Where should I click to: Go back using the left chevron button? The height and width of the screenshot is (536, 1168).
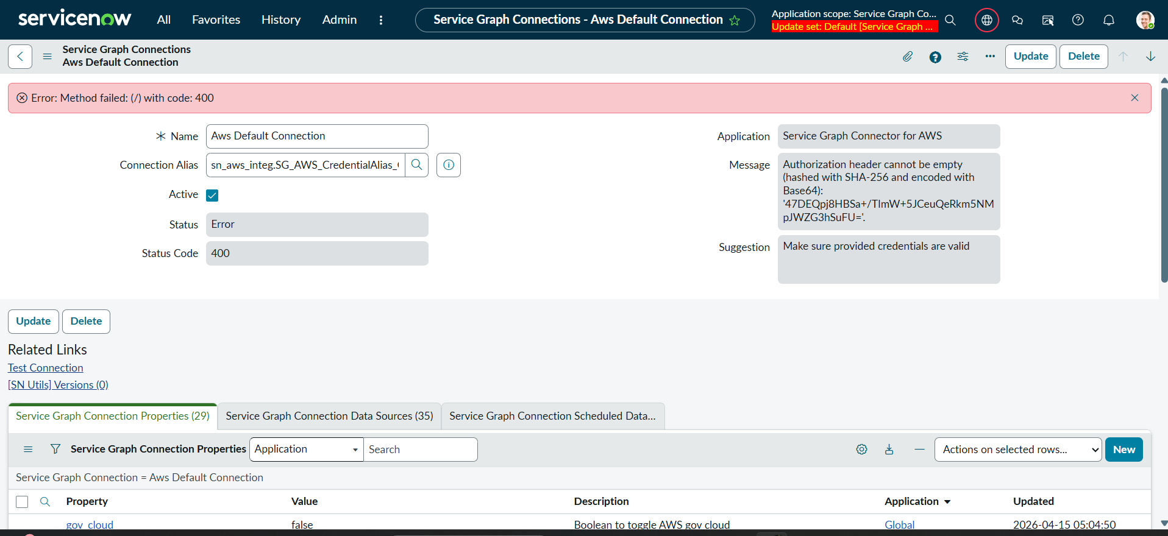pyautogui.click(x=20, y=57)
